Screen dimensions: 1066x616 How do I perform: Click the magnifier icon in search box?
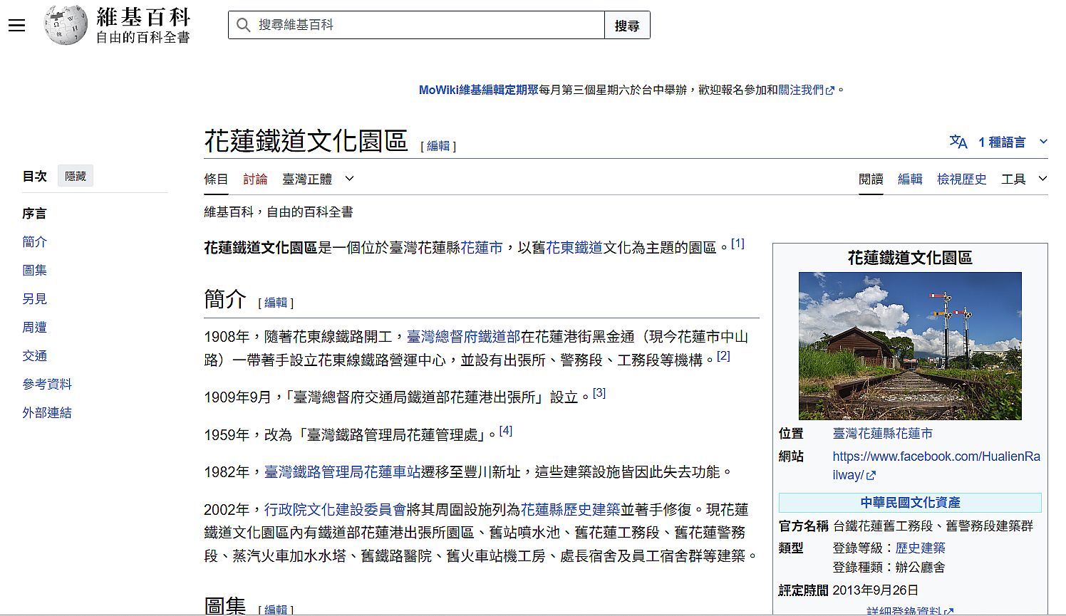[243, 25]
